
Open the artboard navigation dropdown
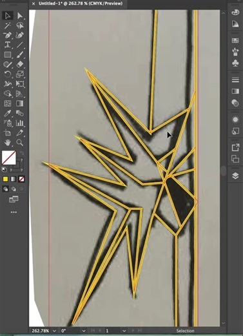pos(124,331)
